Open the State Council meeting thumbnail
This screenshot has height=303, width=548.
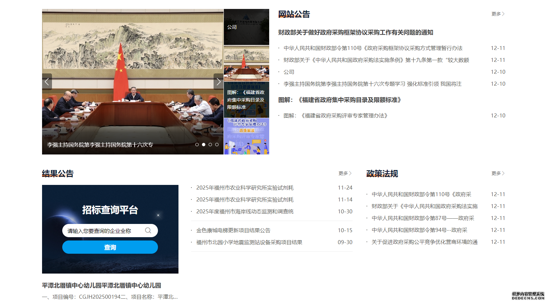246,64
